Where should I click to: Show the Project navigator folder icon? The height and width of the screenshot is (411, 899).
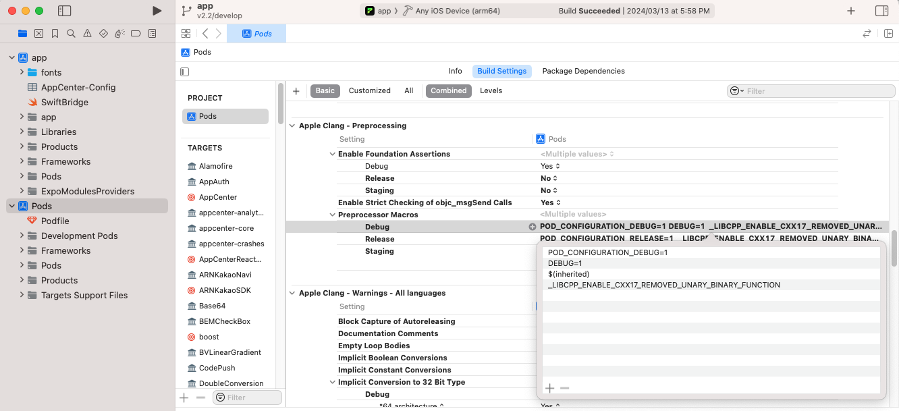pyautogui.click(x=23, y=33)
